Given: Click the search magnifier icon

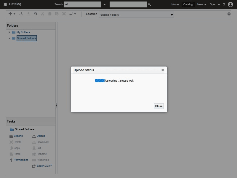Looking at the screenshot, I should [149, 4].
